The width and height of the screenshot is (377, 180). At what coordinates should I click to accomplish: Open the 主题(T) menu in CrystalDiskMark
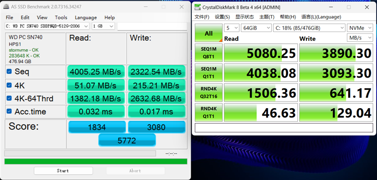[267, 17]
